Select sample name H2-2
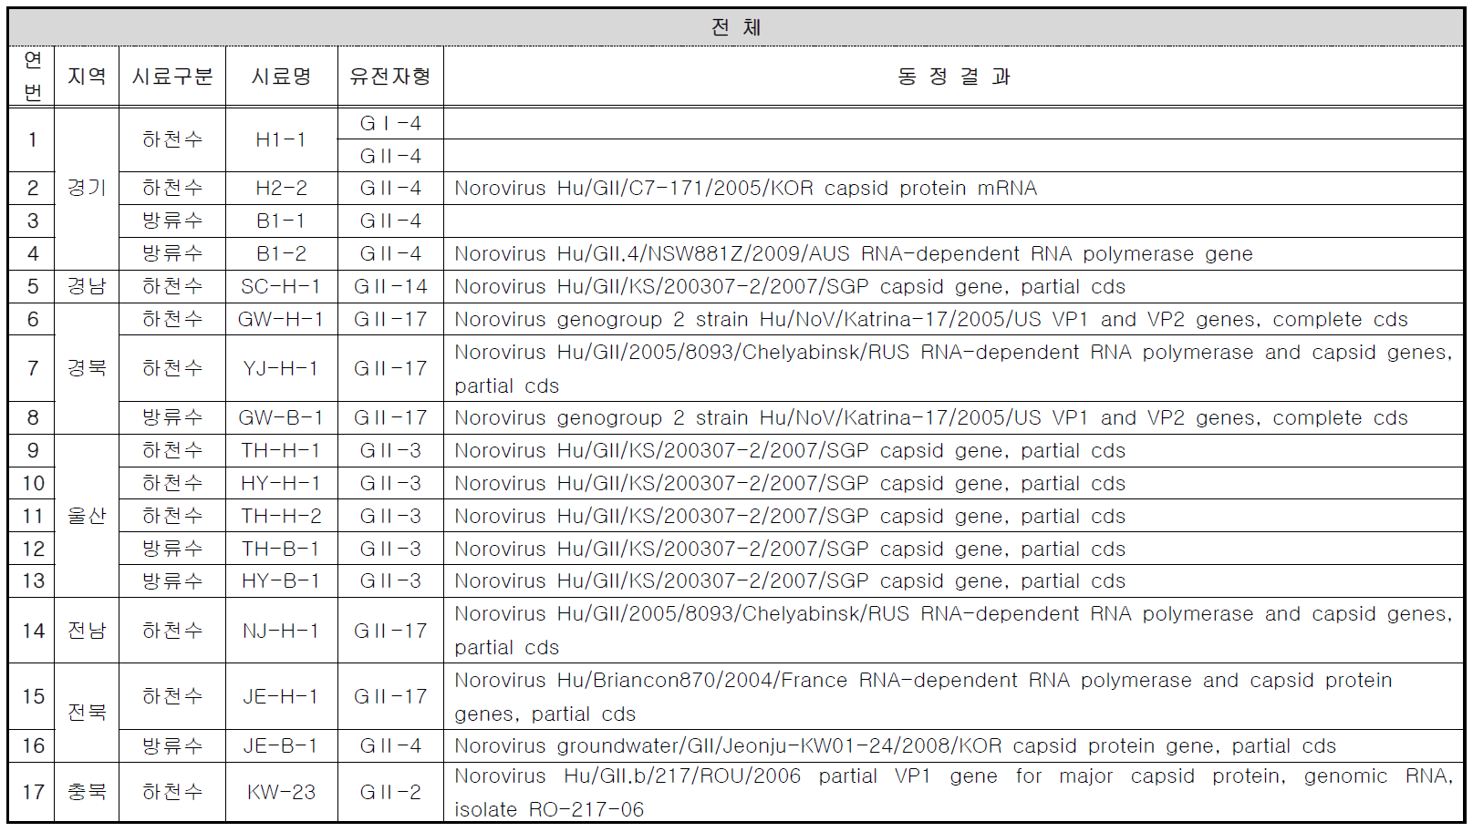 281,188
